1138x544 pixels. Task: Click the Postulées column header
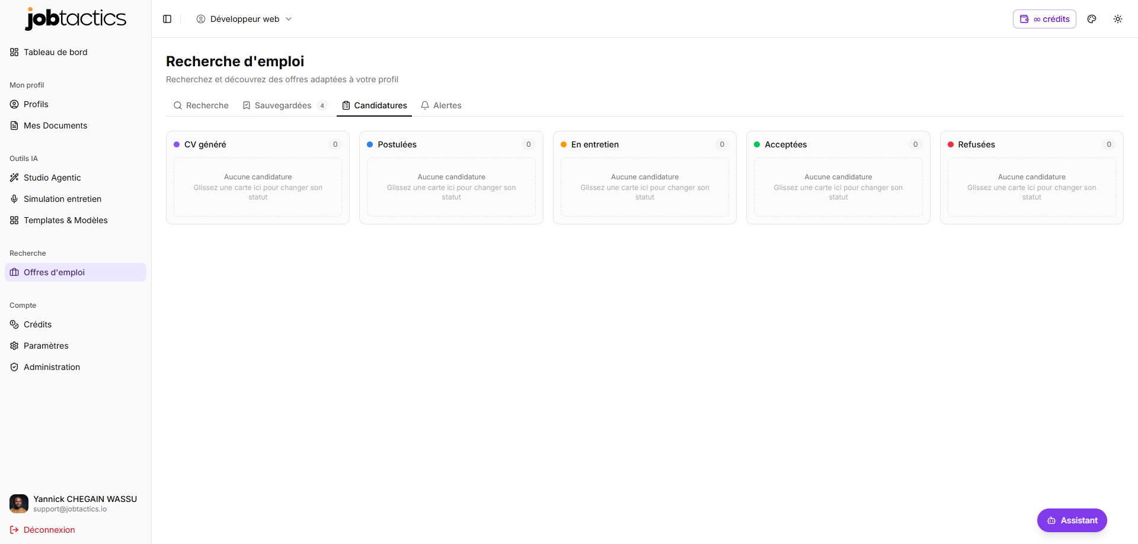coord(451,144)
